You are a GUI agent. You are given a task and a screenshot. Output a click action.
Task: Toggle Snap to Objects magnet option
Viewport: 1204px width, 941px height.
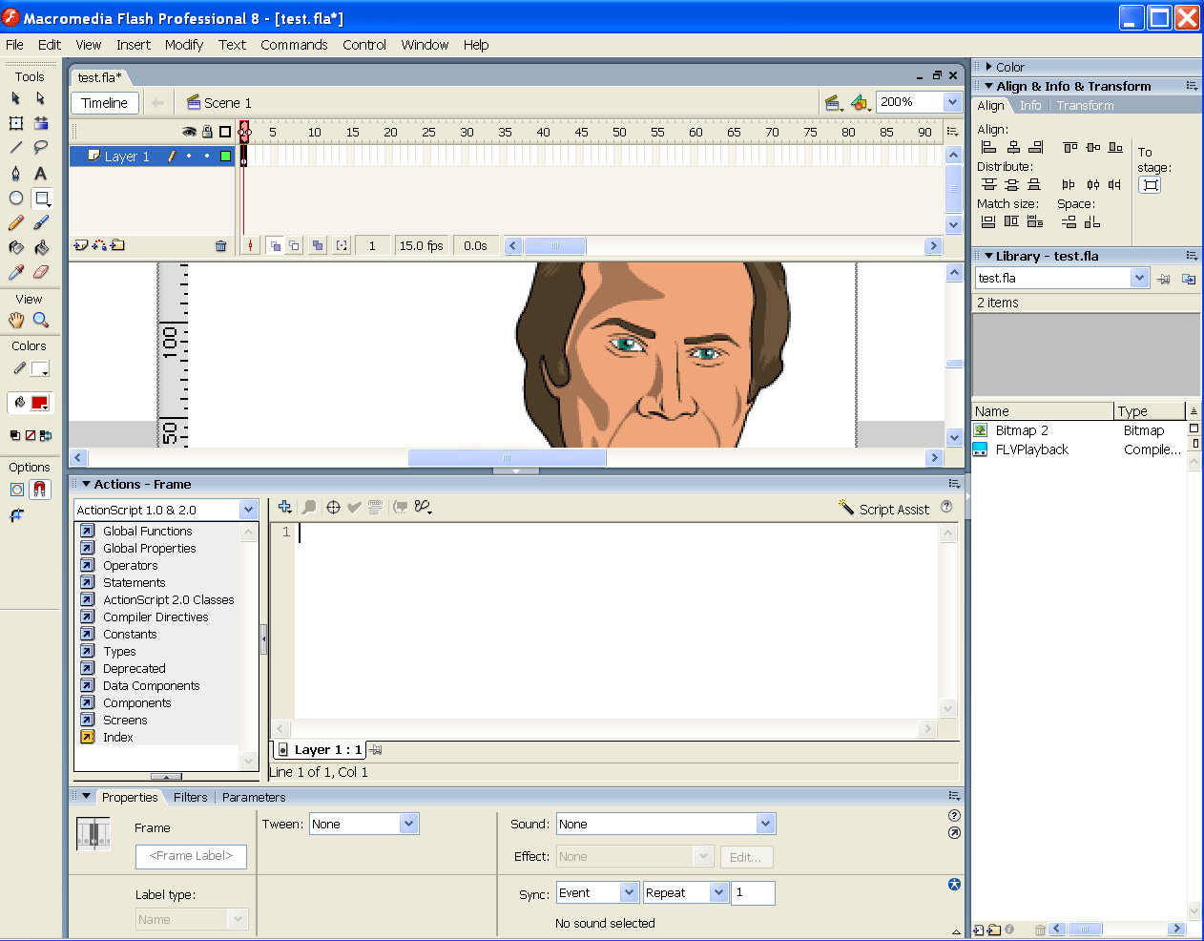pyautogui.click(x=38, y=489)
